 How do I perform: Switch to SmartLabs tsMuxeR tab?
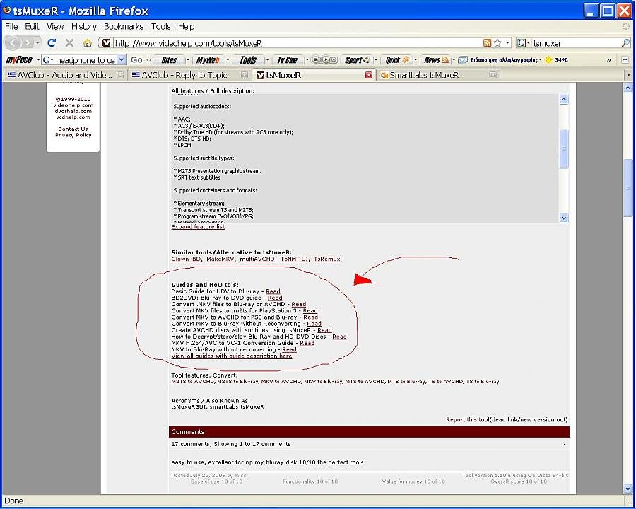424,75
